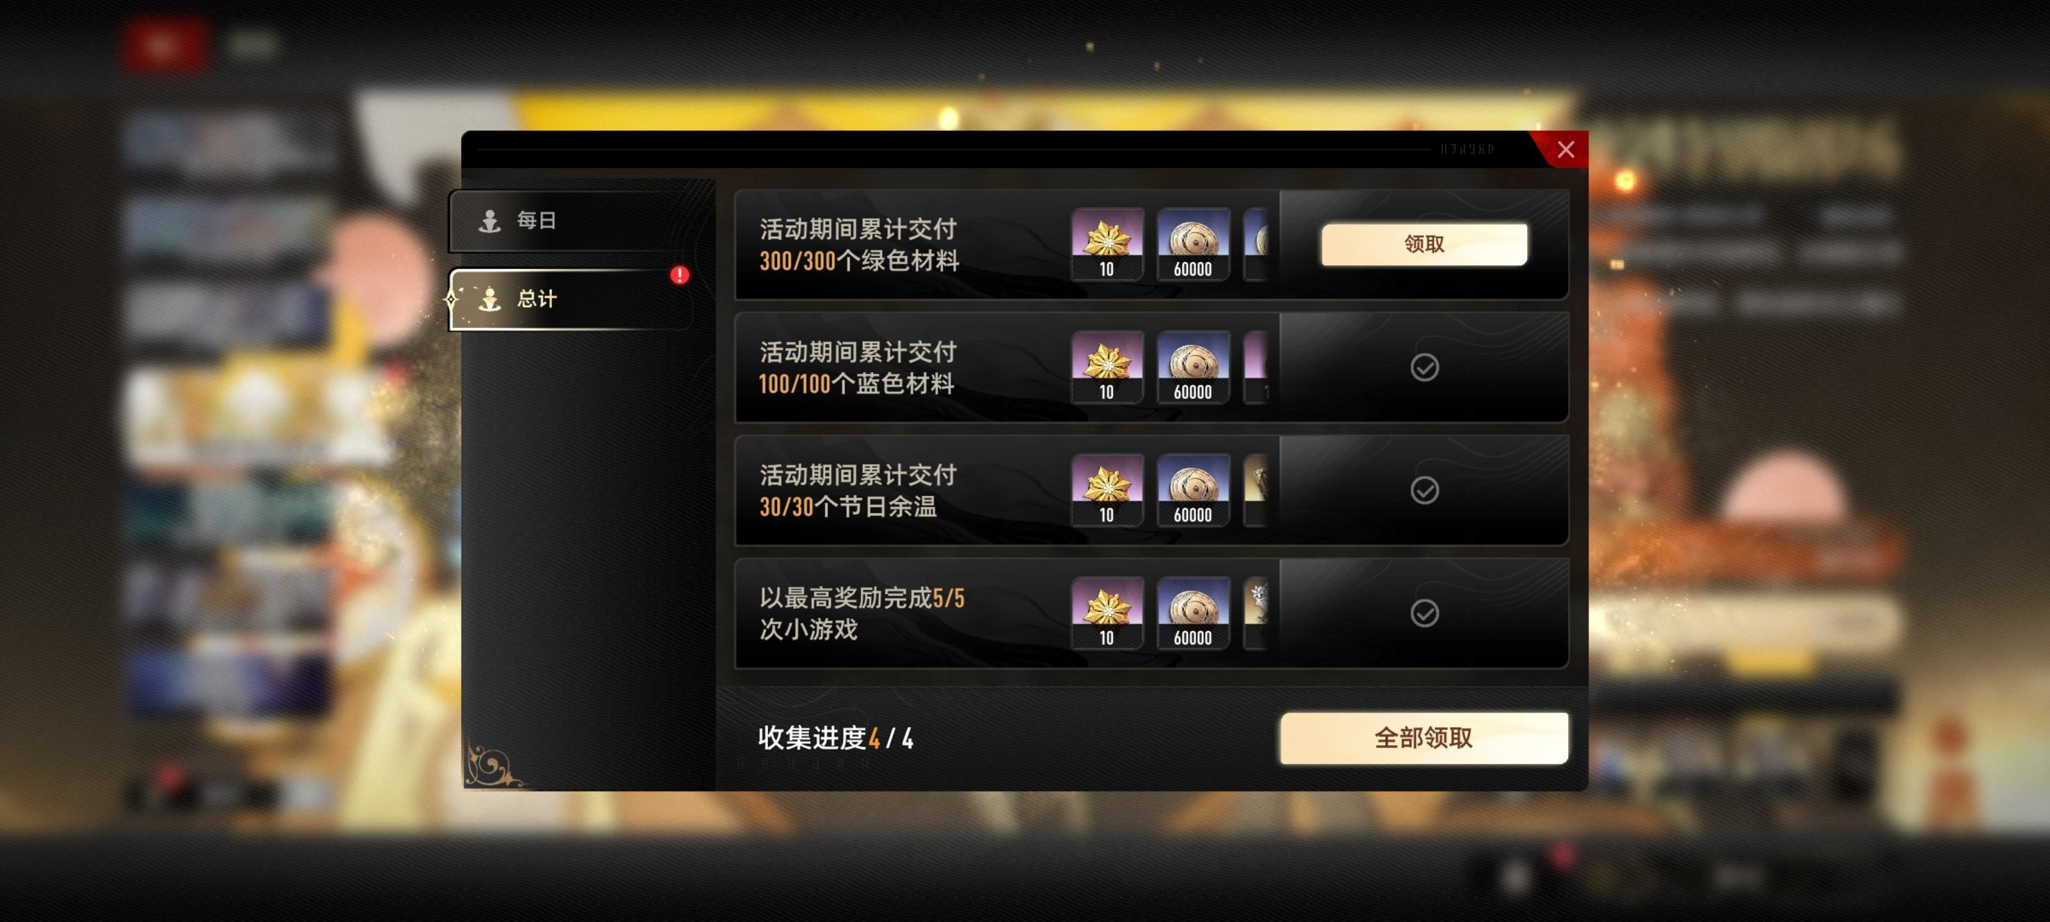The width and height of the screenshot is (2050, 922).
Task: Claim green material reward with 领取 button
Action: click(x=1423, y=244)
